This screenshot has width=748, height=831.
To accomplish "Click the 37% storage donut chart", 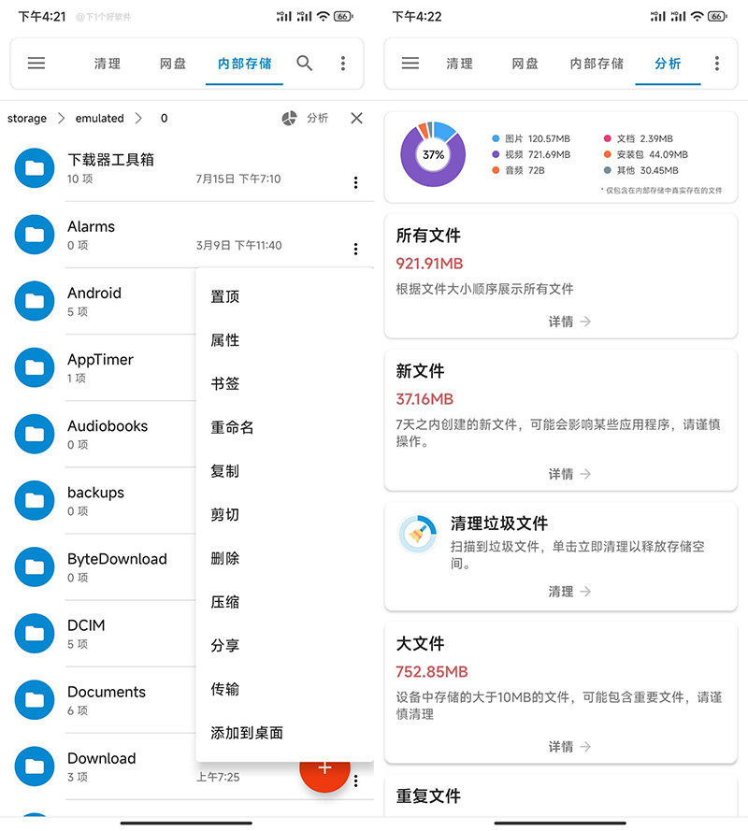I will 432,155.
